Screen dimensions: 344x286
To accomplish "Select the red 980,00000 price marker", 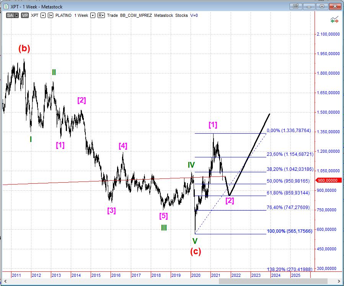I will pyautogui.click(x=328, y=180).
